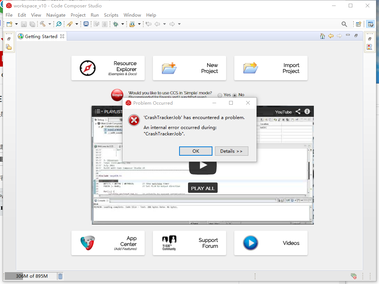Click the yellow Back arrow in Getting Started
379x284 pixels.
(x=331, y=36)
